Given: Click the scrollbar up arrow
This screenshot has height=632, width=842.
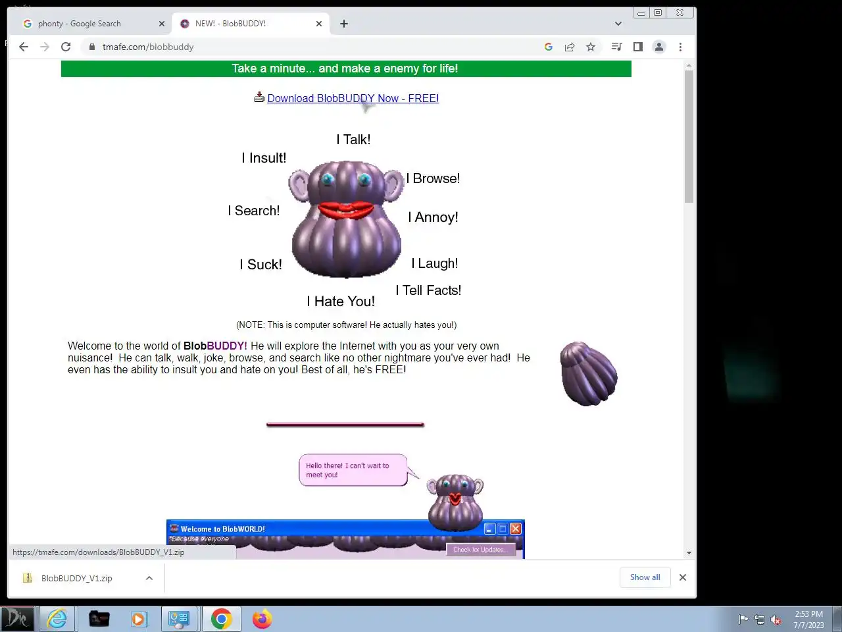Looking at the screenshot, I should (689, 66).
